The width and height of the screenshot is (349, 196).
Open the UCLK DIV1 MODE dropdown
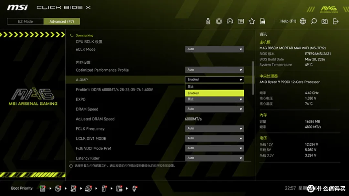tap(214, 138)
